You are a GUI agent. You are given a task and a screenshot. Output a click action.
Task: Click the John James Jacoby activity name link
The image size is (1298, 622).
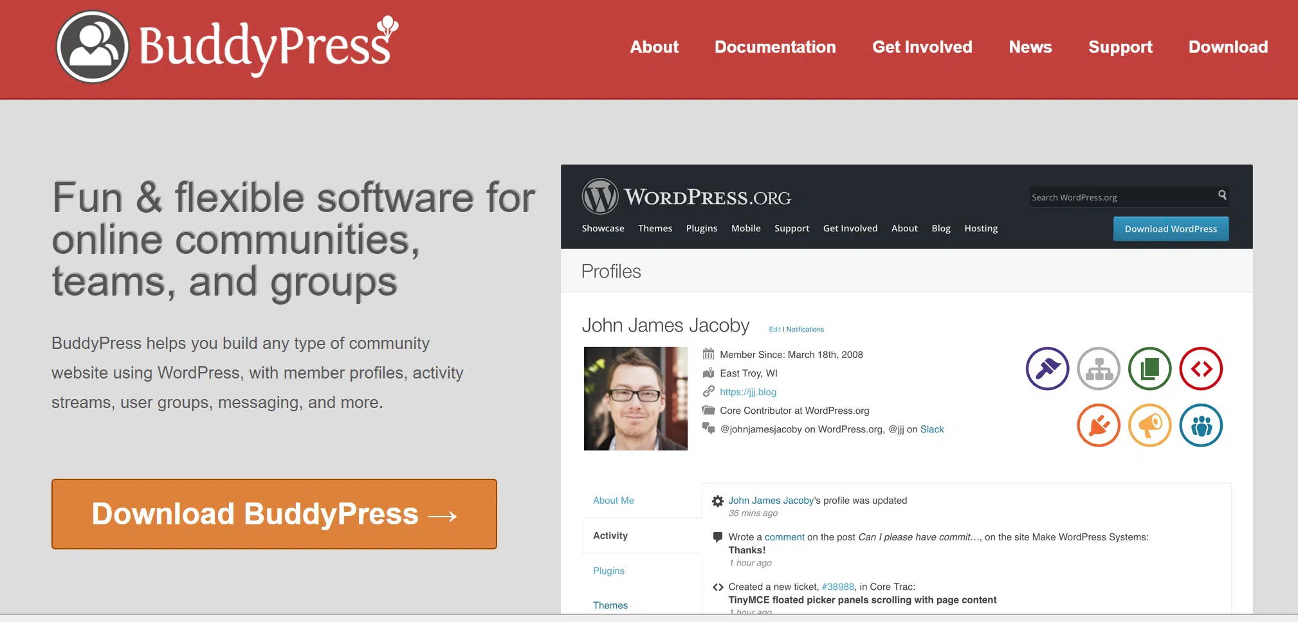coord(771,501)
